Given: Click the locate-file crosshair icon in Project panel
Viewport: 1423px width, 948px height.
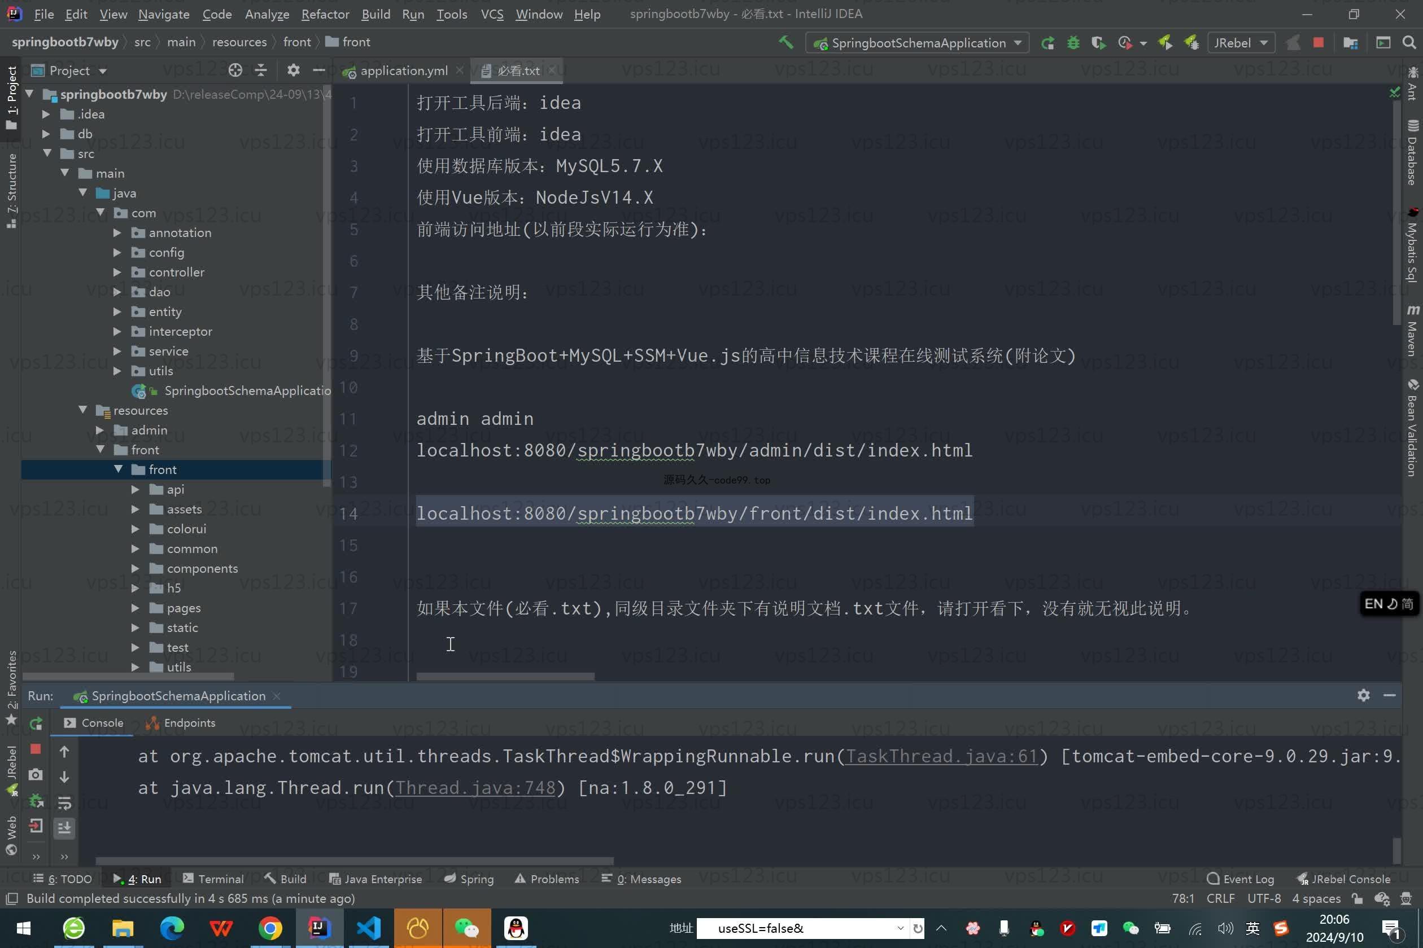Looking at the screenshot, I should coord(235,71).
